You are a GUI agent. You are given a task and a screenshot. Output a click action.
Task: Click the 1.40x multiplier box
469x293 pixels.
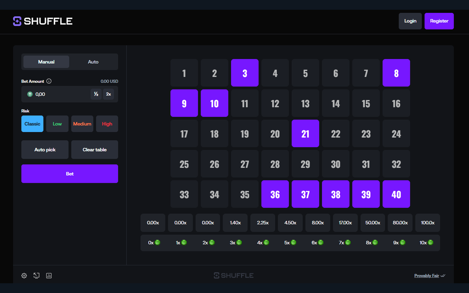pyautogui.click(x=235, y=223)
